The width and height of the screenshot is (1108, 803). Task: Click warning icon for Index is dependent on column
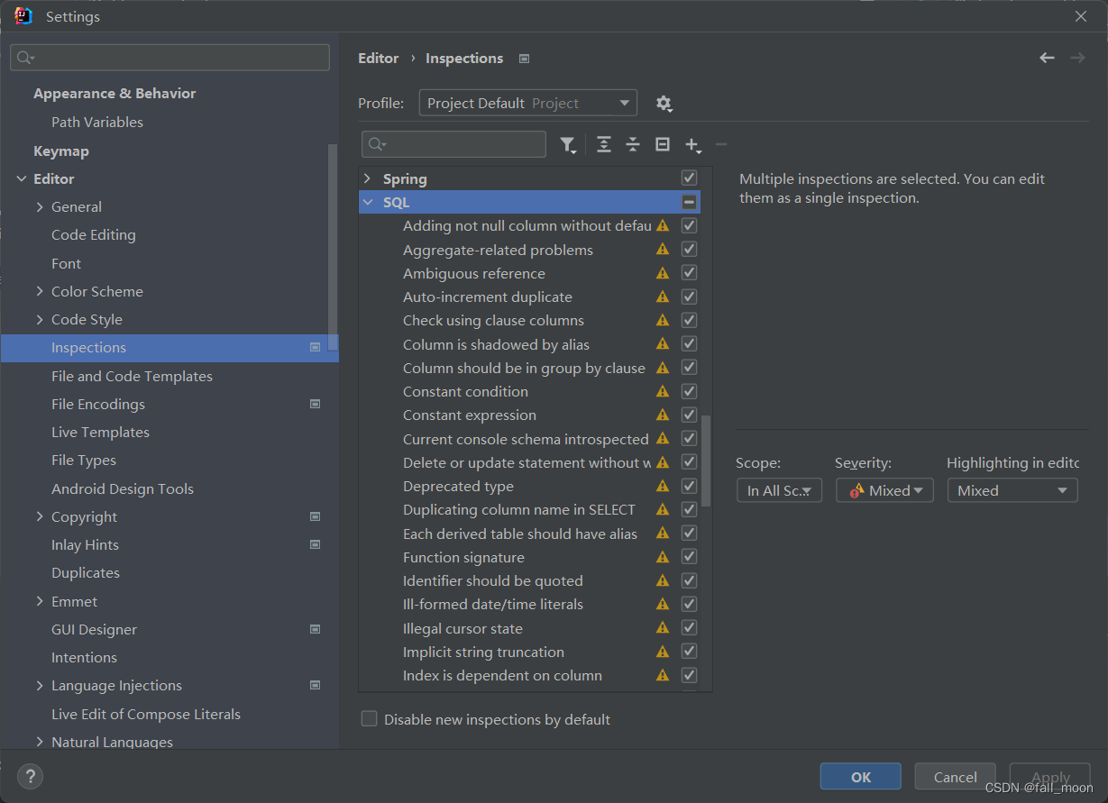pyautogui.click(x=663, y=675)
